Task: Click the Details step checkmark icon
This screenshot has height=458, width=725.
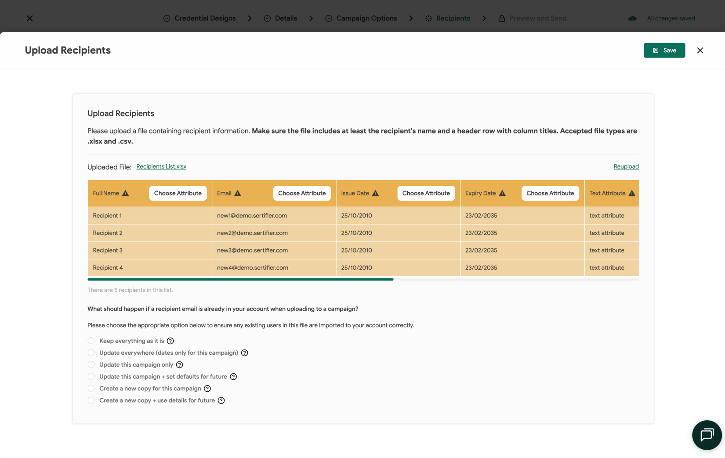Action: click(x=267, y=18)
